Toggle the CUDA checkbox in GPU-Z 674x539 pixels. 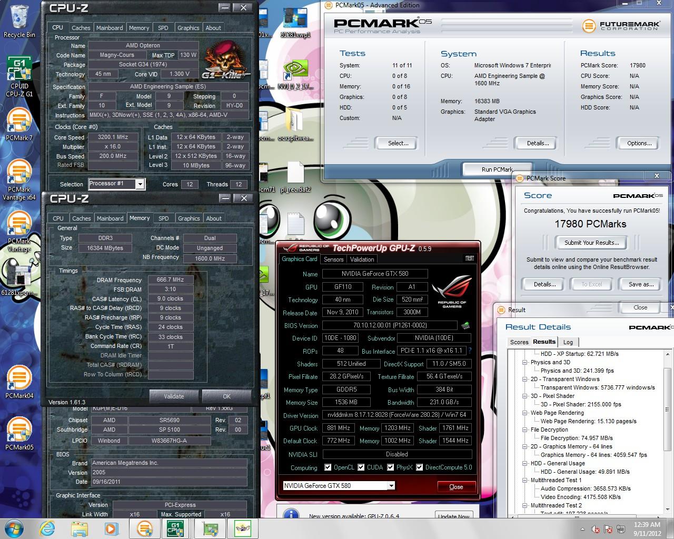[361, 467]
